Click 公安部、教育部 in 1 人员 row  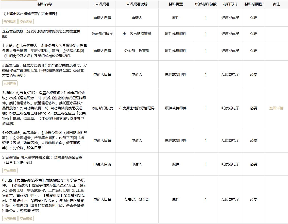click(137, 51)
